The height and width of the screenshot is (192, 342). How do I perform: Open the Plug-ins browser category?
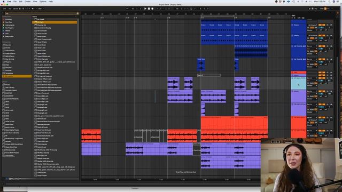coord(9,62)
